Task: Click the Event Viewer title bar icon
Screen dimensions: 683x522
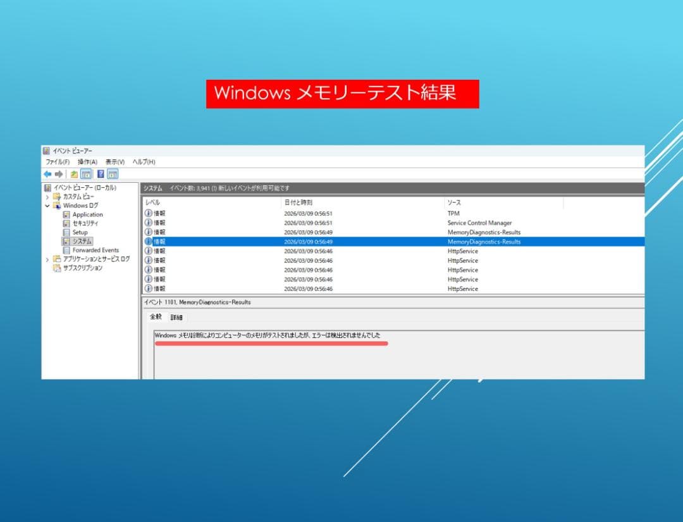Action: click(47, 151)
